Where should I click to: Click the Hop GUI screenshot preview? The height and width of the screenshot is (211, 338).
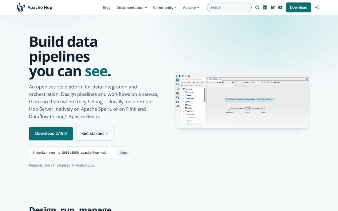(242, 101)
